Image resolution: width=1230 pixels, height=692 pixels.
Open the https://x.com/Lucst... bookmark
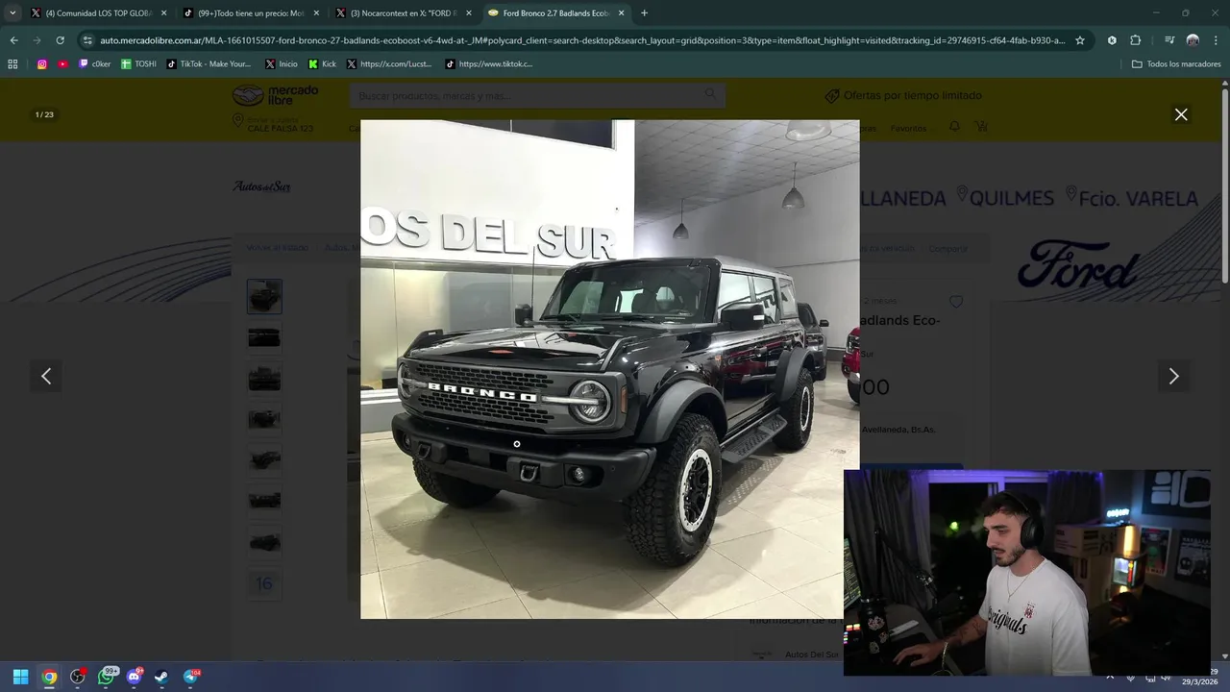point(389,64)
